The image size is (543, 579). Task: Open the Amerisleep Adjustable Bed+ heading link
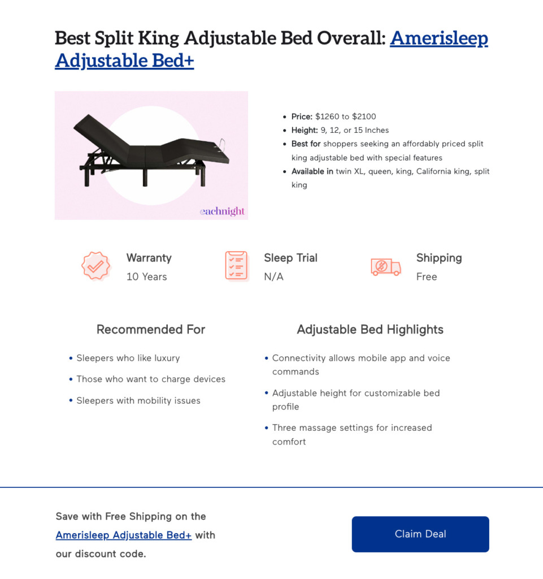271,49
